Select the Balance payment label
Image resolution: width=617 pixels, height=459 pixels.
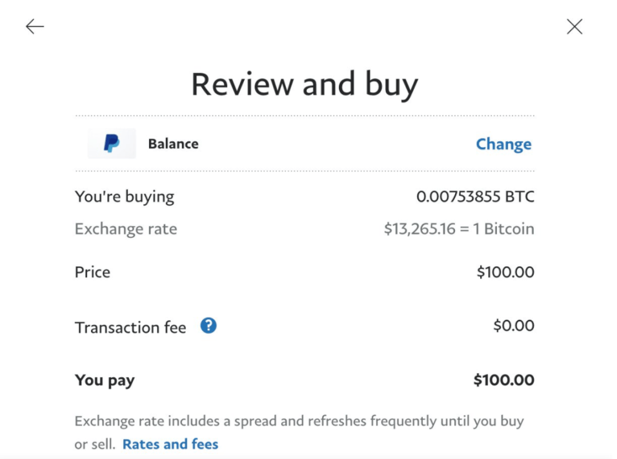point(173,144)
